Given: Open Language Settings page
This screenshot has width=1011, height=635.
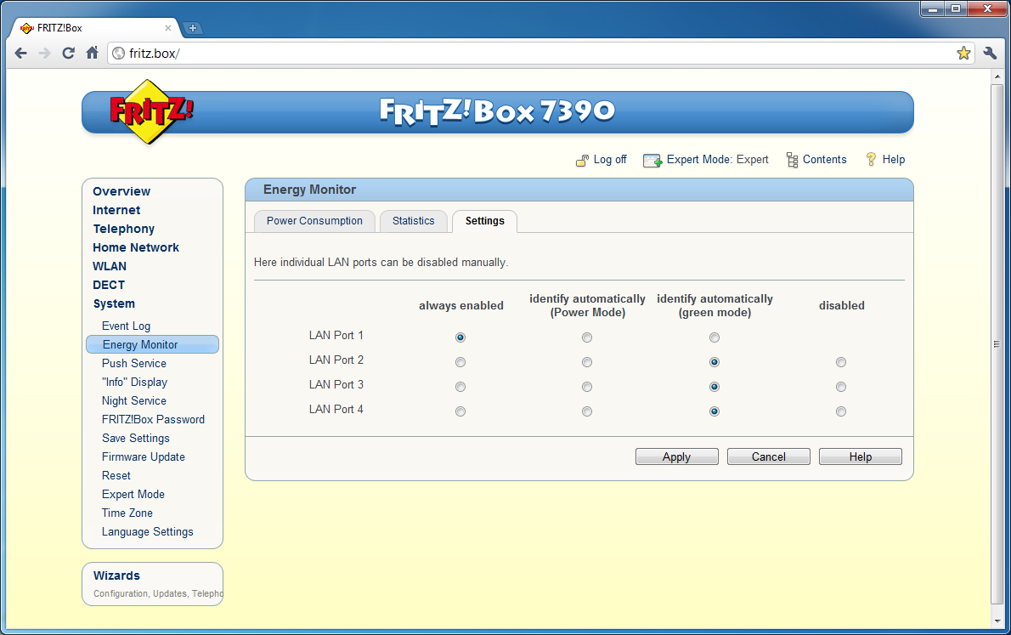Looking at the screenshot, I should coord(147,532).
